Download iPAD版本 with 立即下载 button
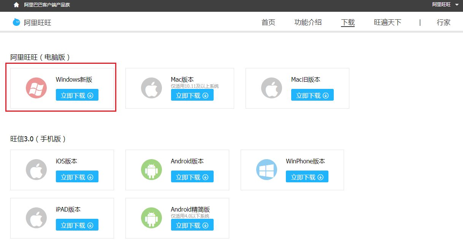The image size is (463, 245). point(77,225)
